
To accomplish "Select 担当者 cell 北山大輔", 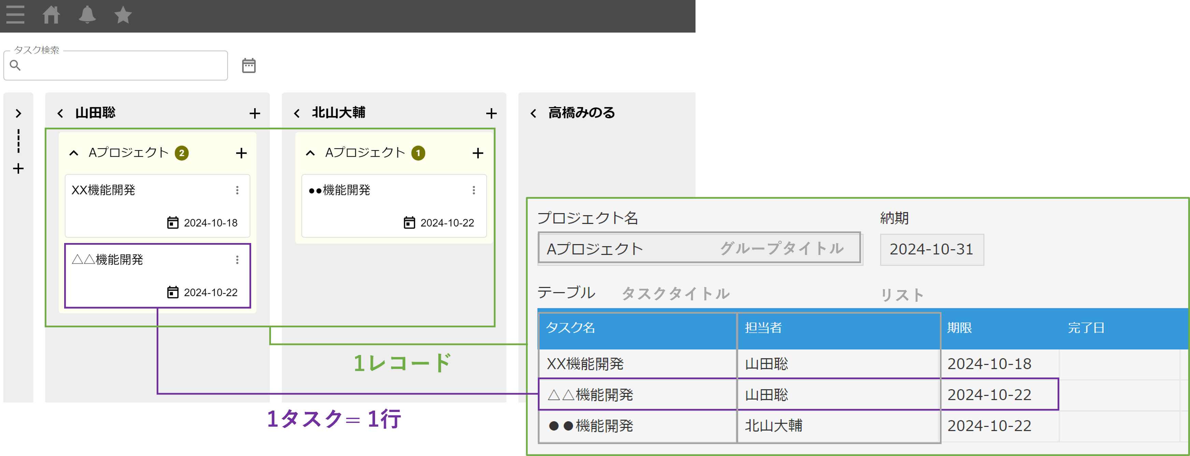I will [x=839, y=426].
